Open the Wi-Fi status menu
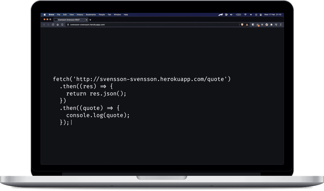This screenshot has width=324, height=191. [245, 15]
